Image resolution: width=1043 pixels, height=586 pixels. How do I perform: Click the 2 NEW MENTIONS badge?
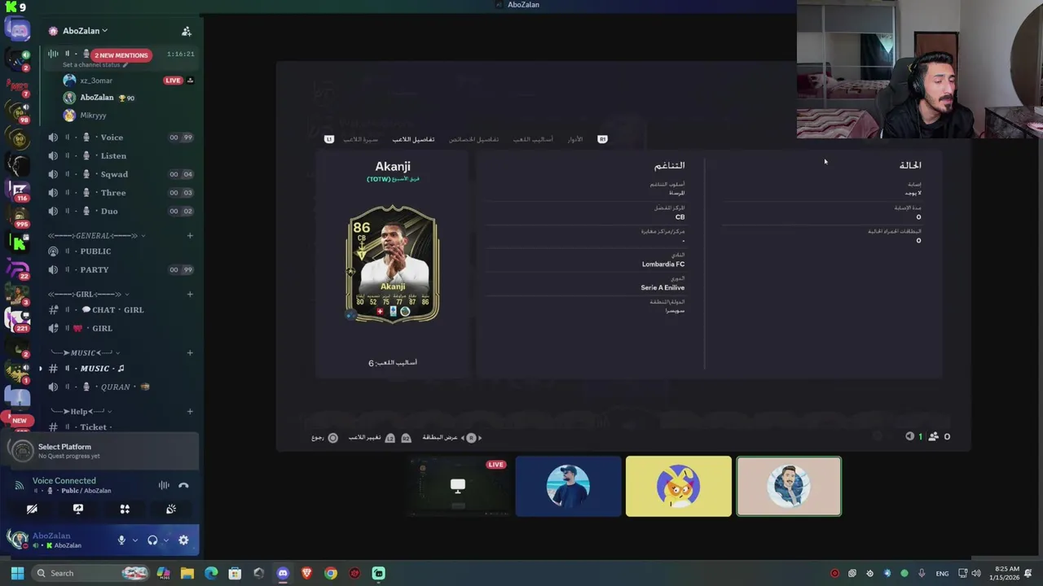121,55
